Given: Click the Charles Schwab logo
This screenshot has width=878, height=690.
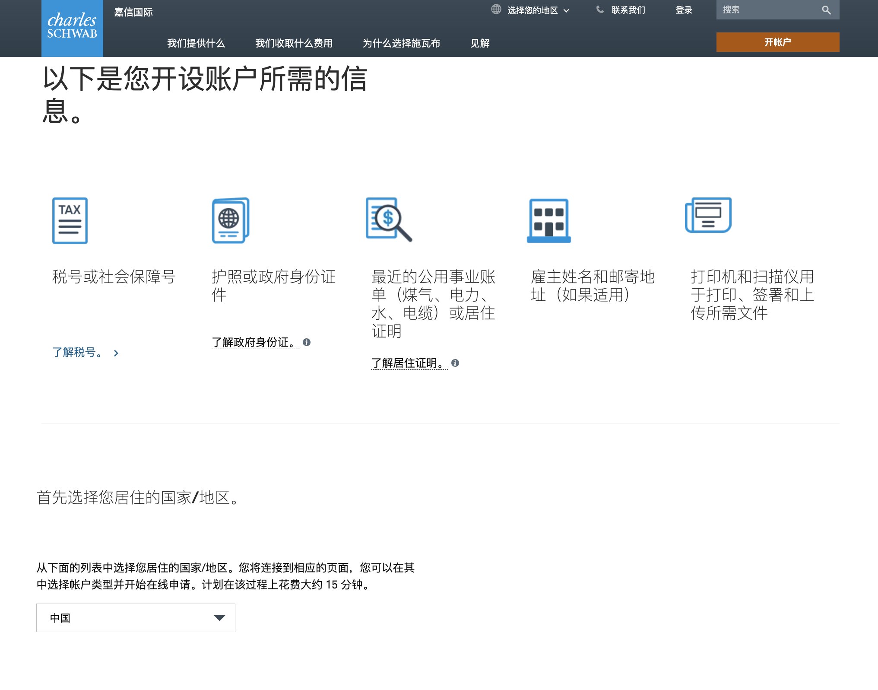Looking at the screenshot, I should [x=72, y=27].
